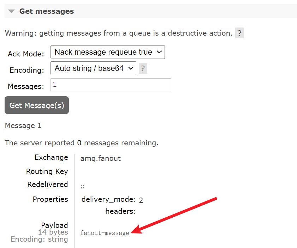Click the Encoding label text
The width and height of the screenshot is (297, 248).
coord(27,70)
